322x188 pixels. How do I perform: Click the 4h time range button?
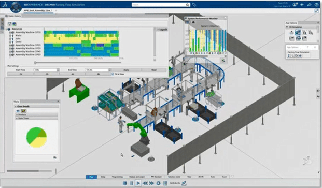pos(73,74)
